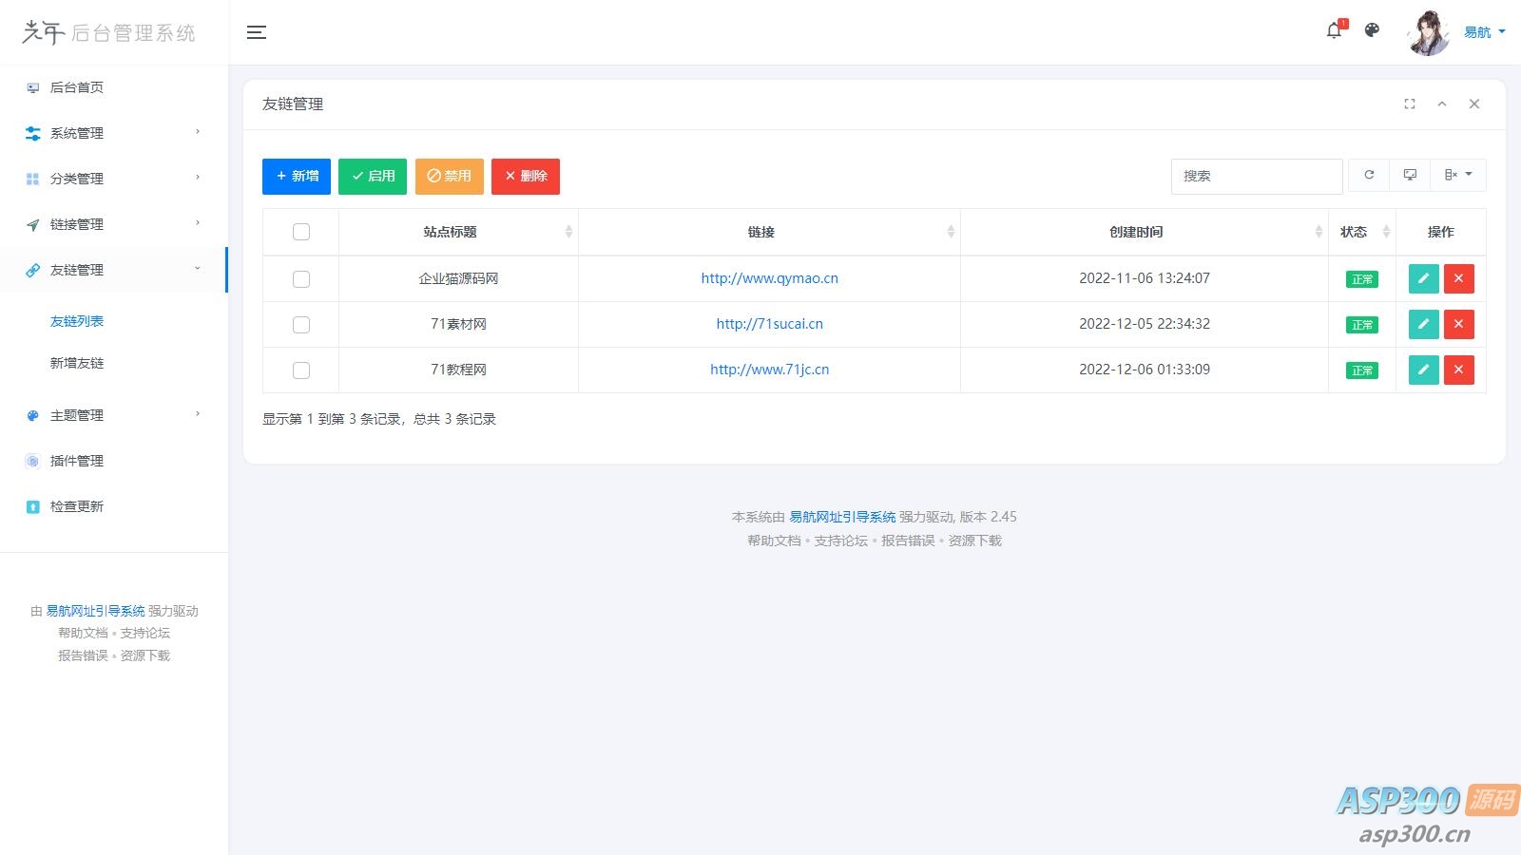Click 正常 status badge for 企业猫源码网
Image resolution: width=1521 pixels, height=855 pixels.
(x=1362, y=279)
